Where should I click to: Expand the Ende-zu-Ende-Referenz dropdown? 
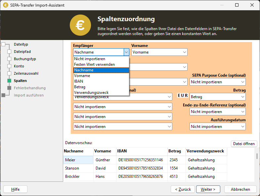coord(218,112)
